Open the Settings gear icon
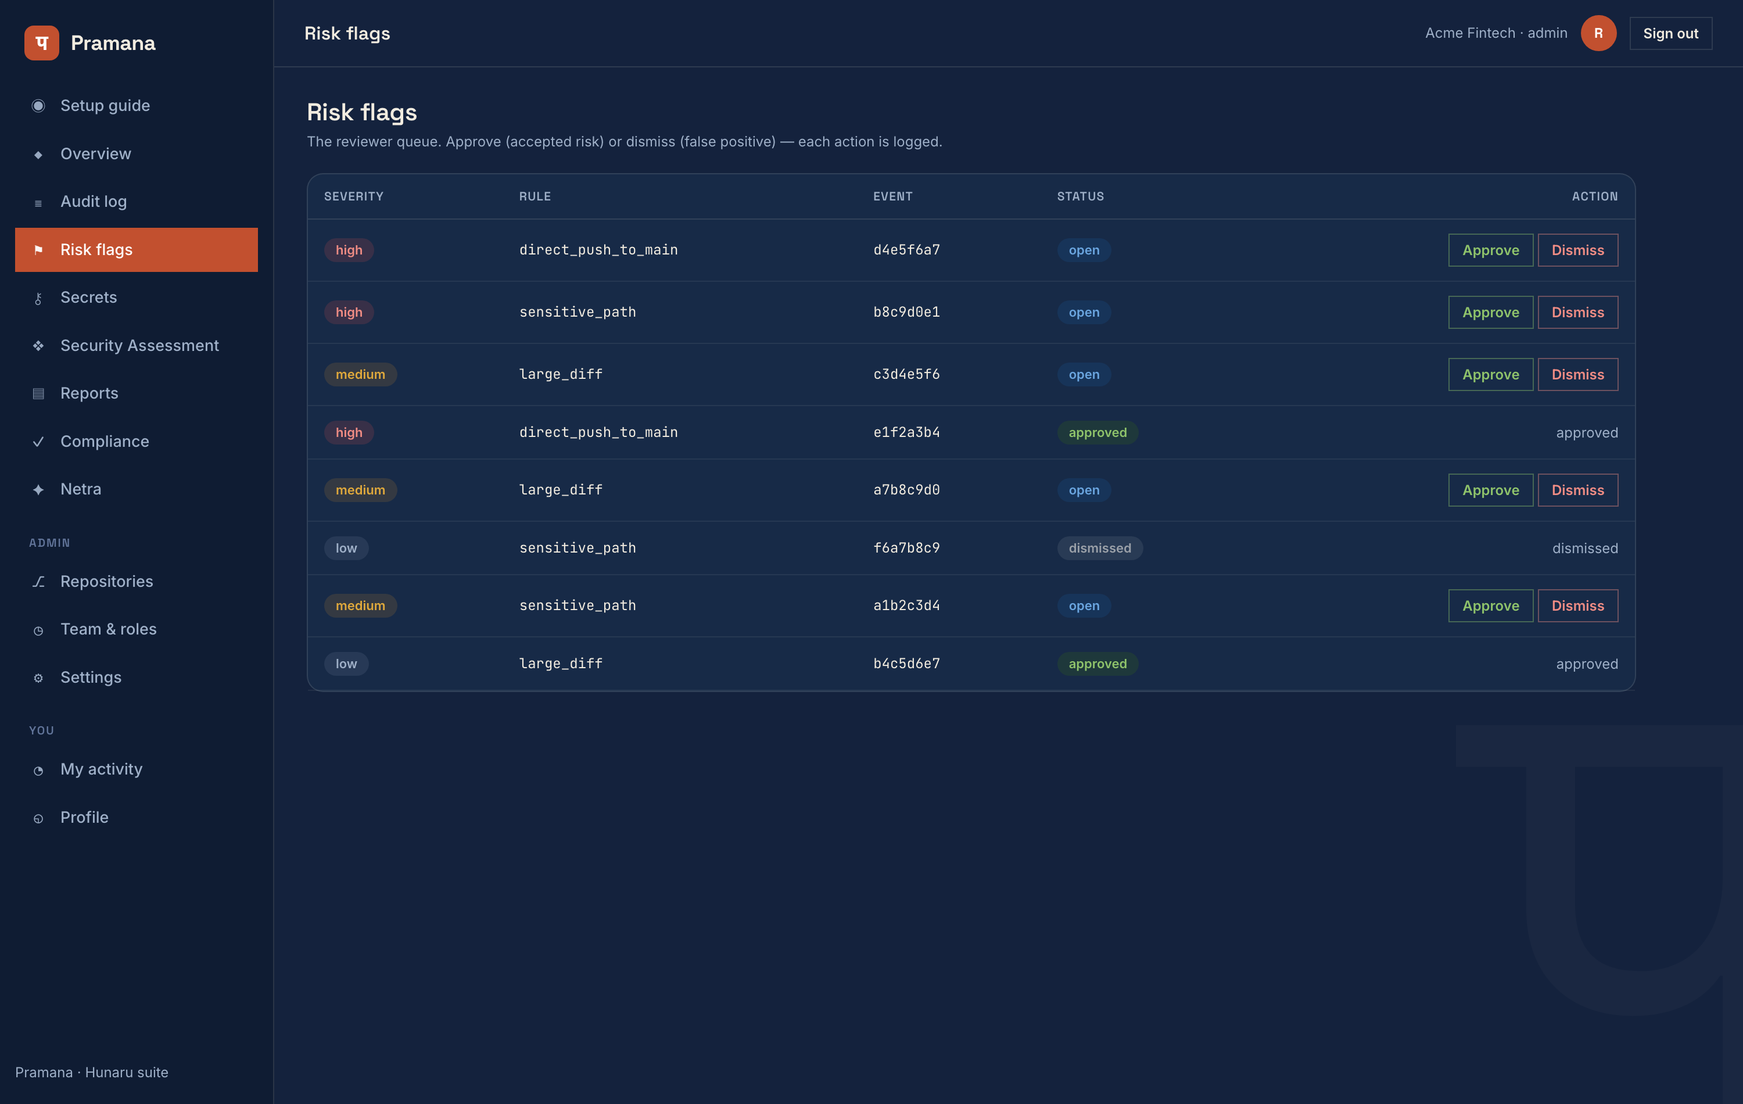Screen dimensions: 1743x1104 [x=38, y=678]
